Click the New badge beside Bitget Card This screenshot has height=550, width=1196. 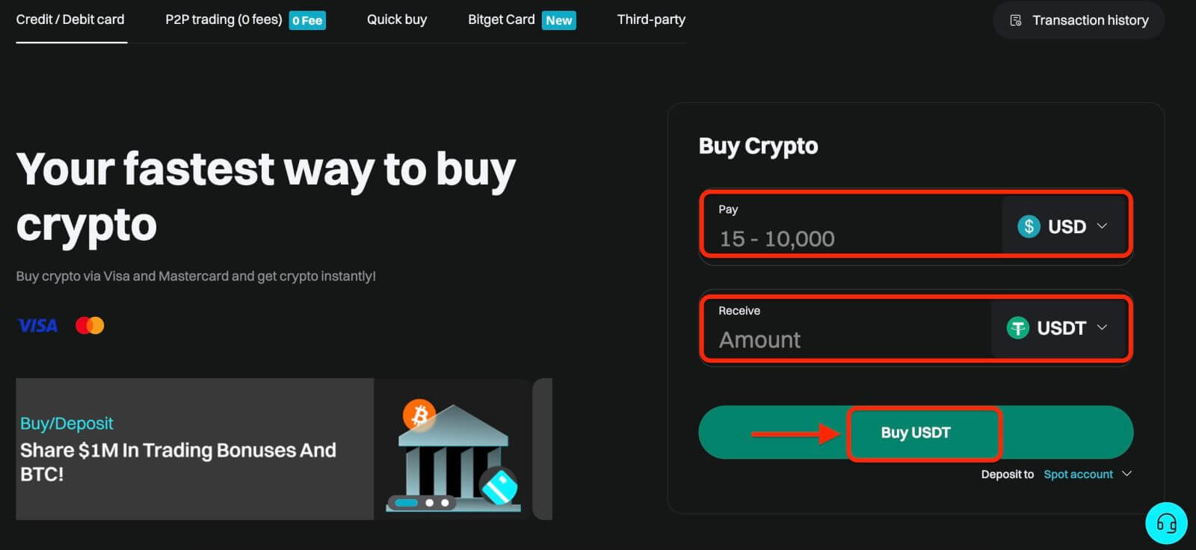click(558, 20)
